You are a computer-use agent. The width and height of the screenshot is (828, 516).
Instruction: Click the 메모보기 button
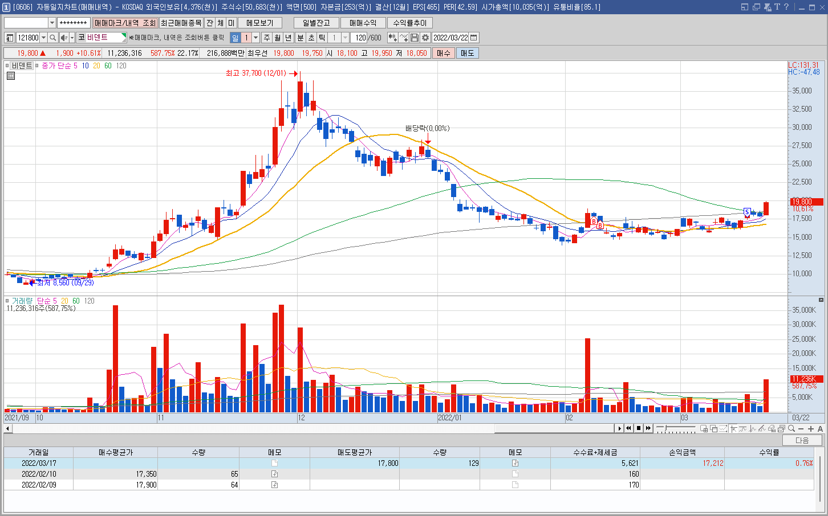click(260, 23)
